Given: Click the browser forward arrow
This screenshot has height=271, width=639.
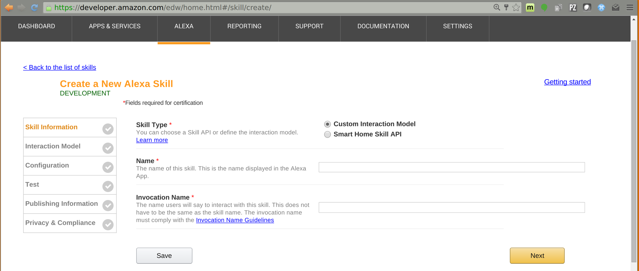Looking at the screenshot, I should [x=22, y=7].
